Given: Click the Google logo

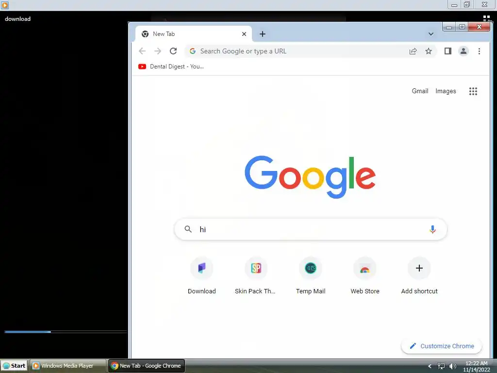Looking at the screenshot, I should pos(310,176).
